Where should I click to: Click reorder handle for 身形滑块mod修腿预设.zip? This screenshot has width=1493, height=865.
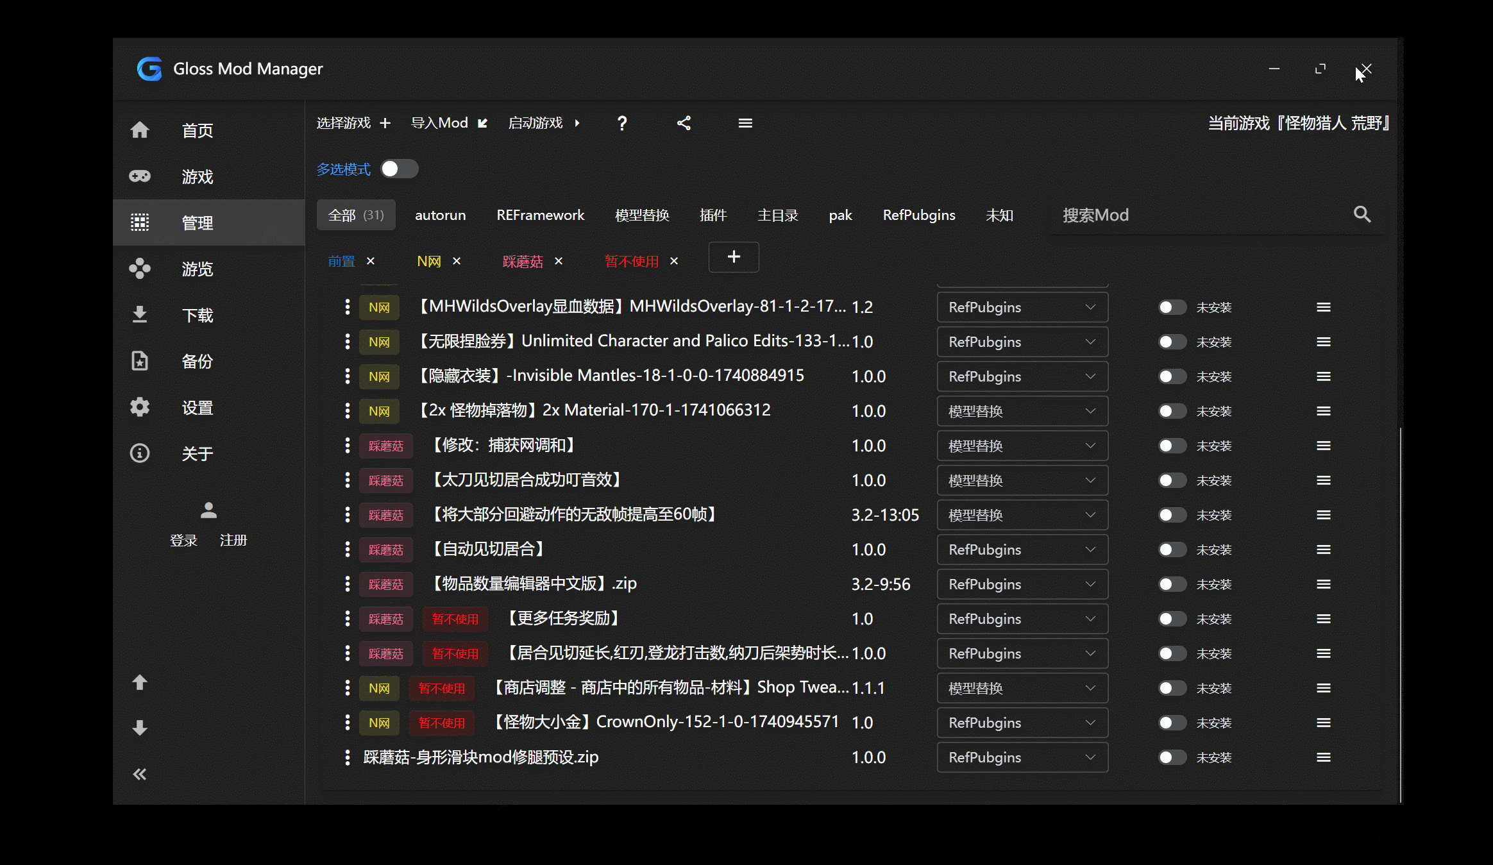tap(1324, 757)
